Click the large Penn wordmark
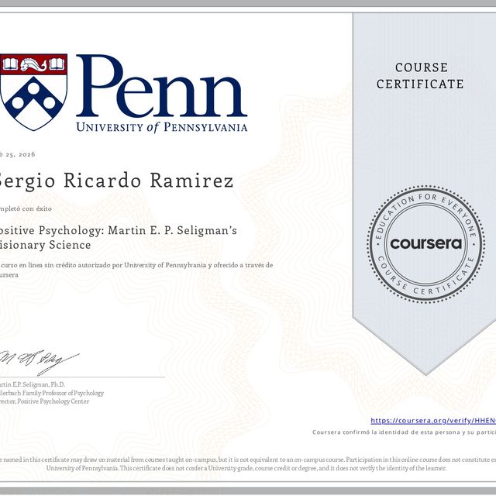This screenshot has width=496, height=496. pos(162,86)
